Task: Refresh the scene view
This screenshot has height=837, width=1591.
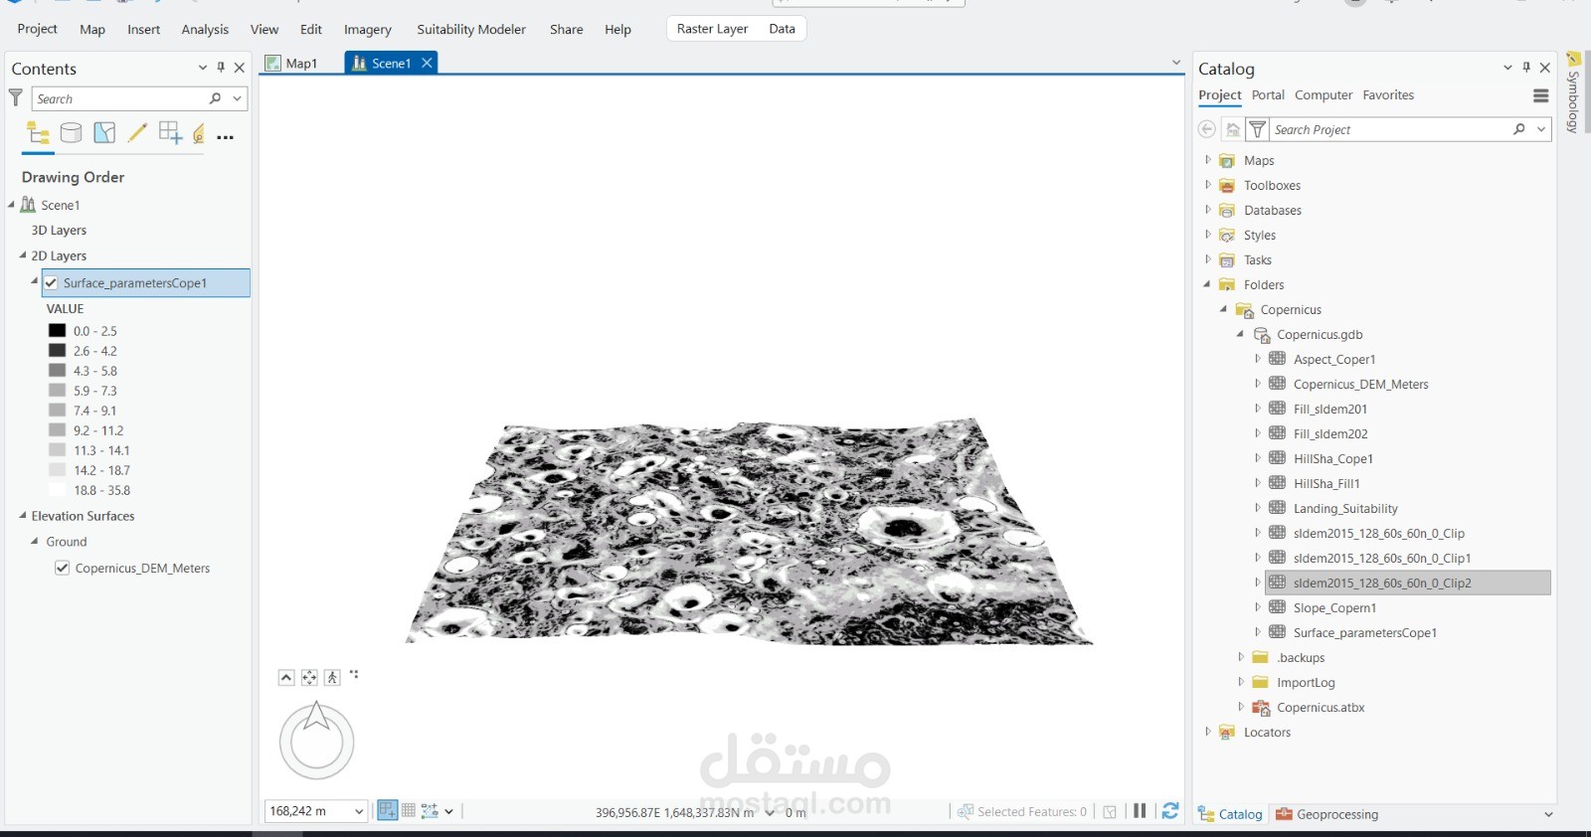Action: coord(1170,811)
